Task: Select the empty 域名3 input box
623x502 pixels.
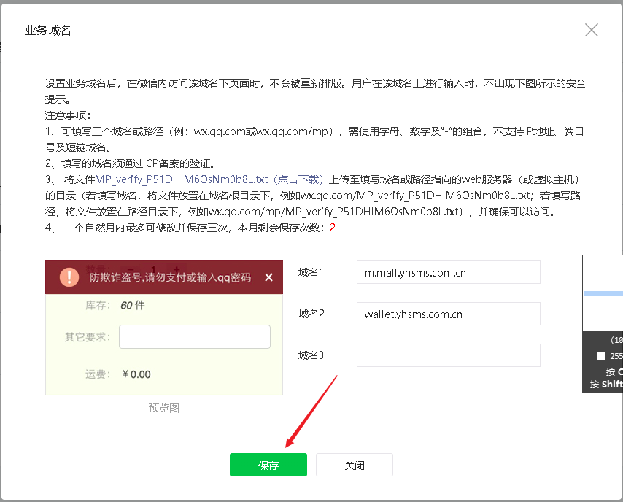Action: click(448, 355)
